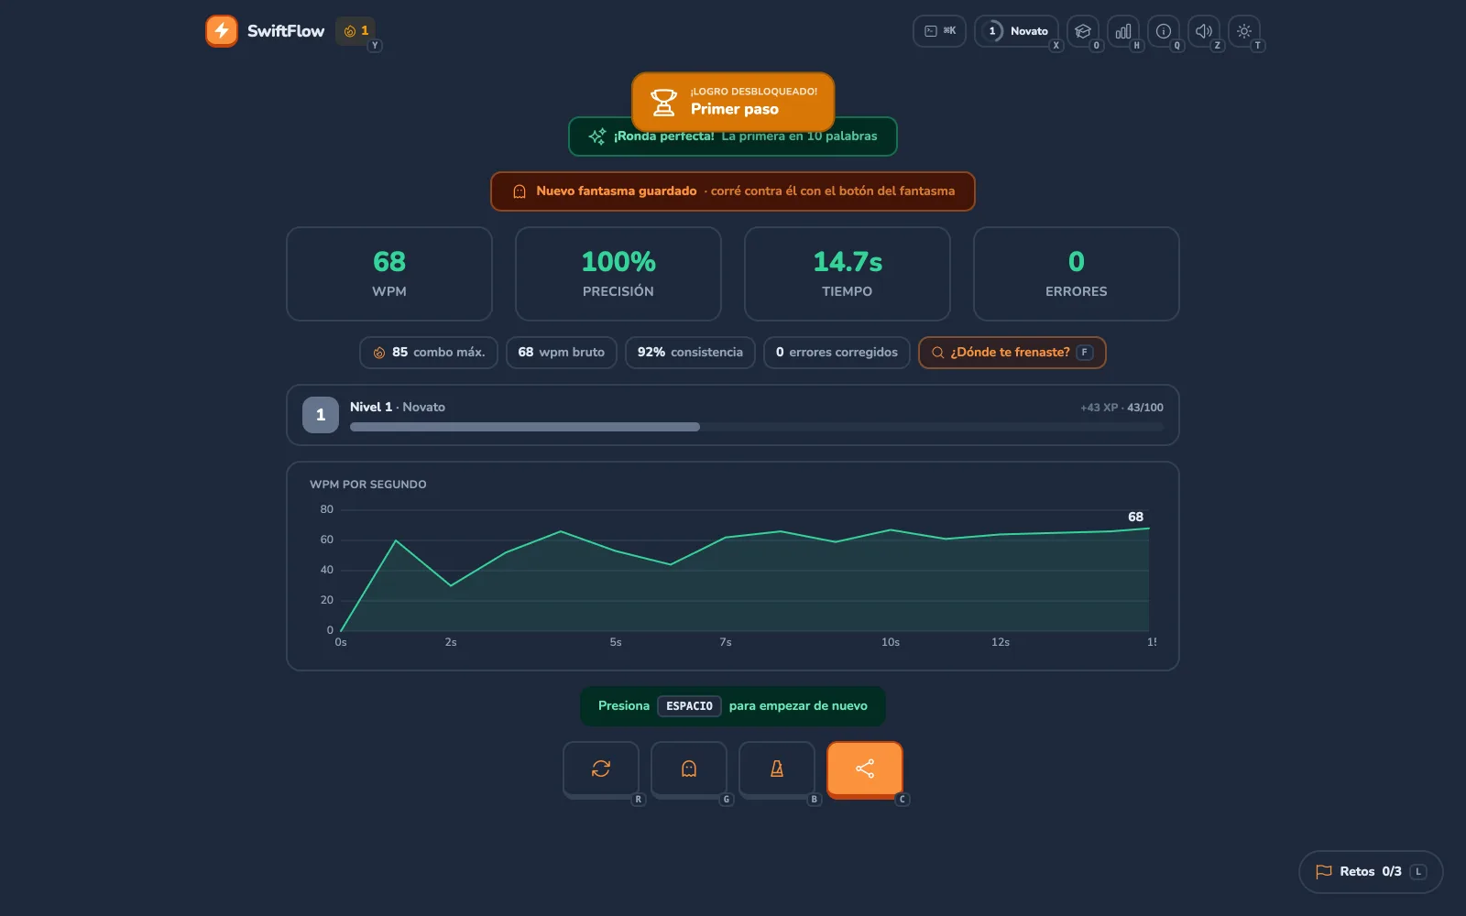
Task: Click the WPM POR SEGUNDO chart title
Action: (368, 485)
